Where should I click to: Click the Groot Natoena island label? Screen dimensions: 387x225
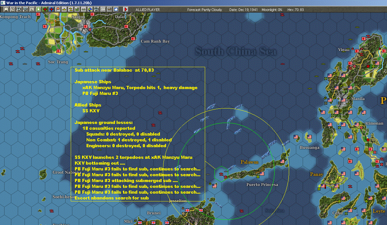pyautogui.click(x=67, y=172)
